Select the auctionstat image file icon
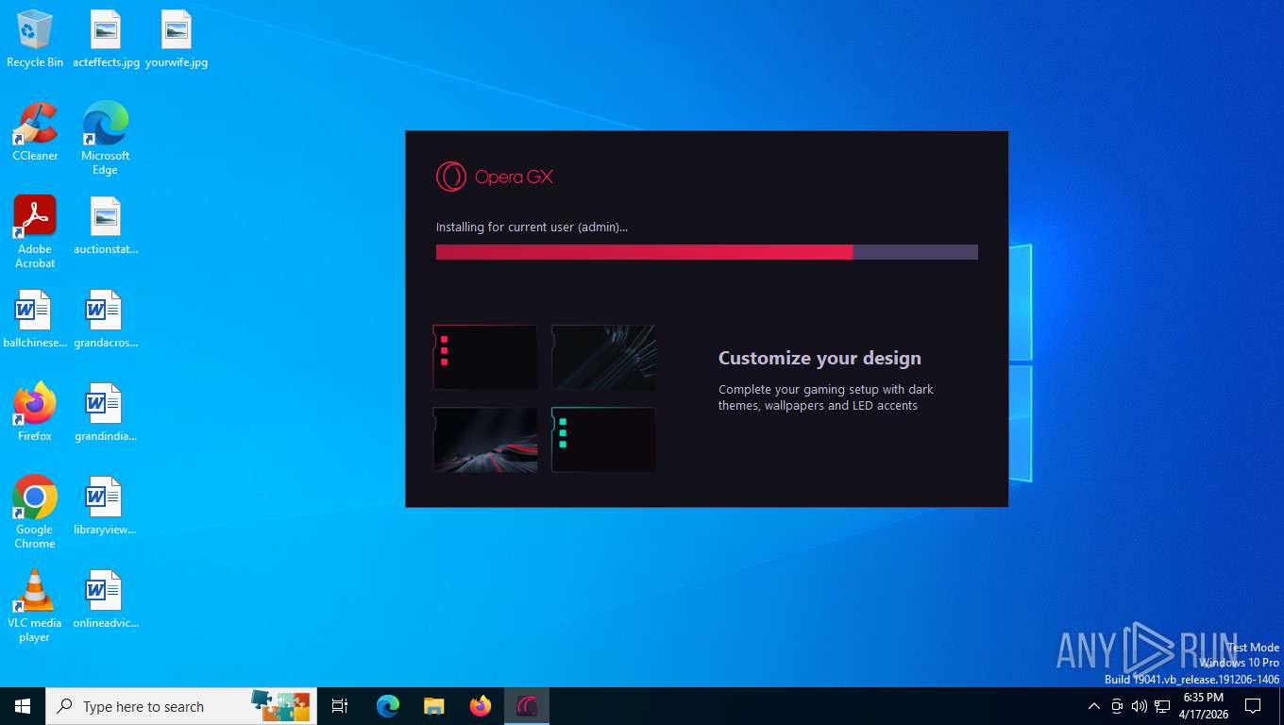The width and height of the screenshot is (1284, 725). [106, 226]
